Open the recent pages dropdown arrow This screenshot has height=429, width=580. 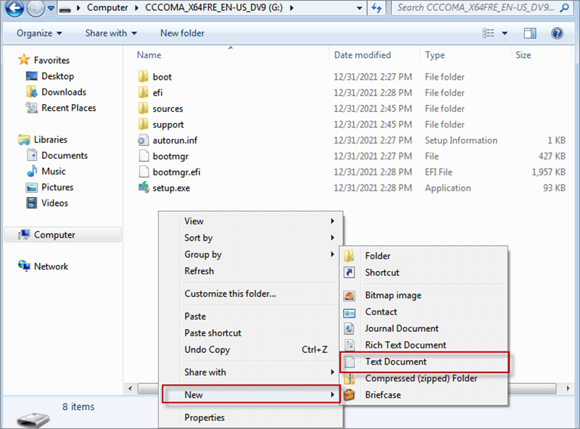click(x=51, y=8)
